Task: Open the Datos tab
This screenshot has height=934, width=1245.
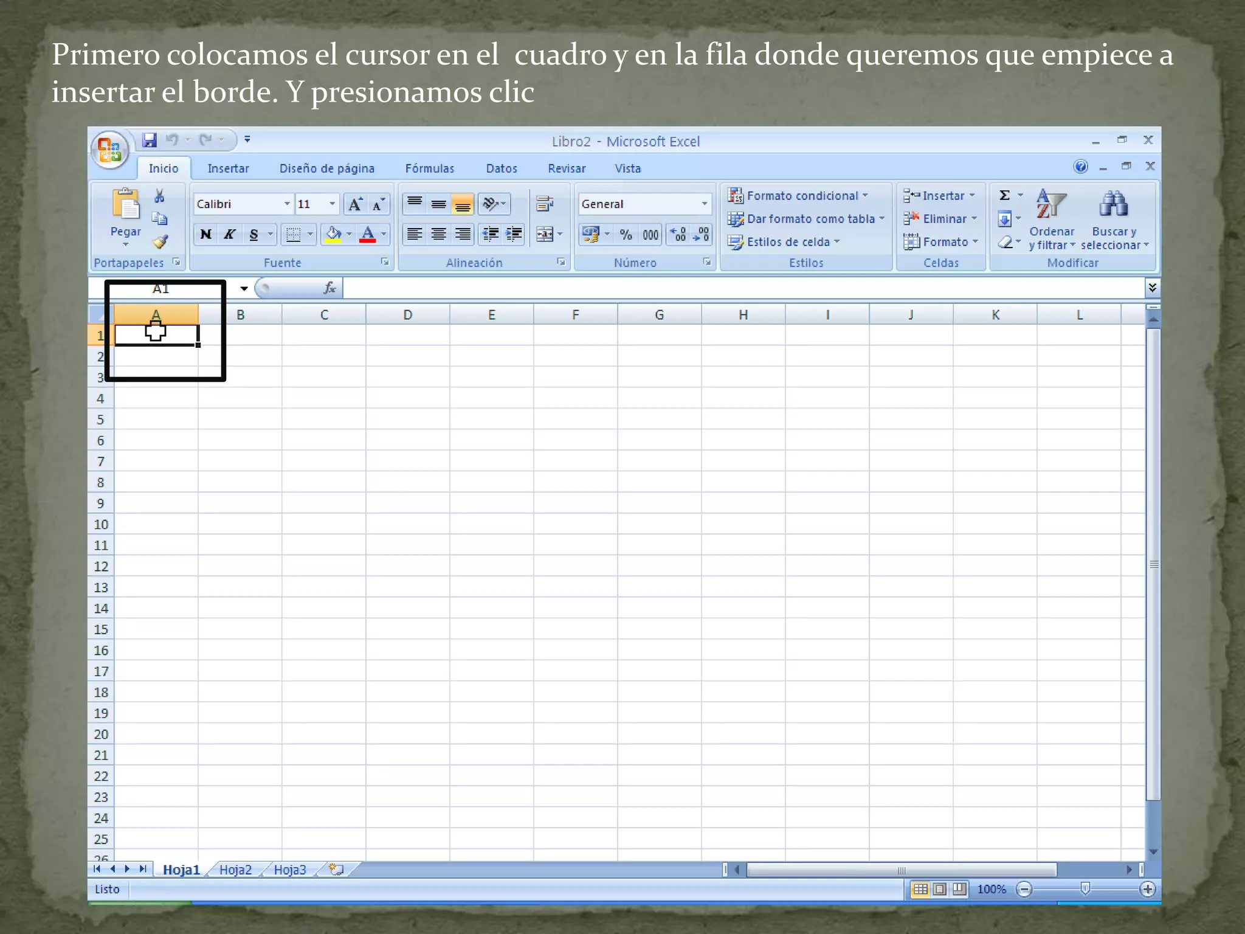Action: coord(502,168)
